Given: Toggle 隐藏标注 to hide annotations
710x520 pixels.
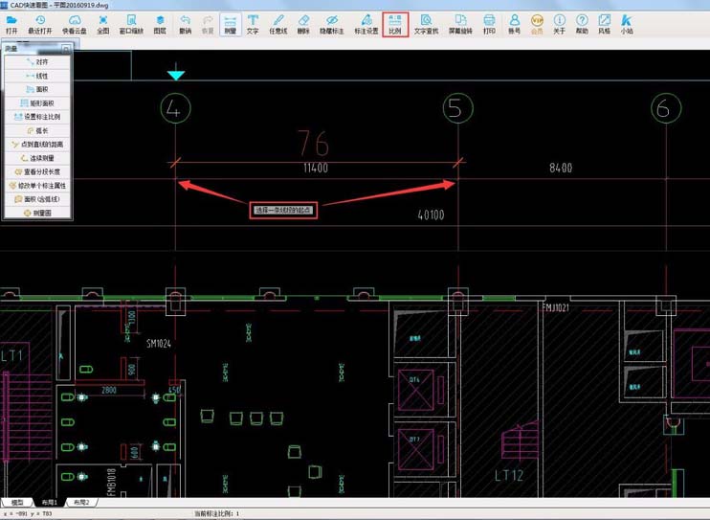Looking at the screenshot, I should (331, 24).
